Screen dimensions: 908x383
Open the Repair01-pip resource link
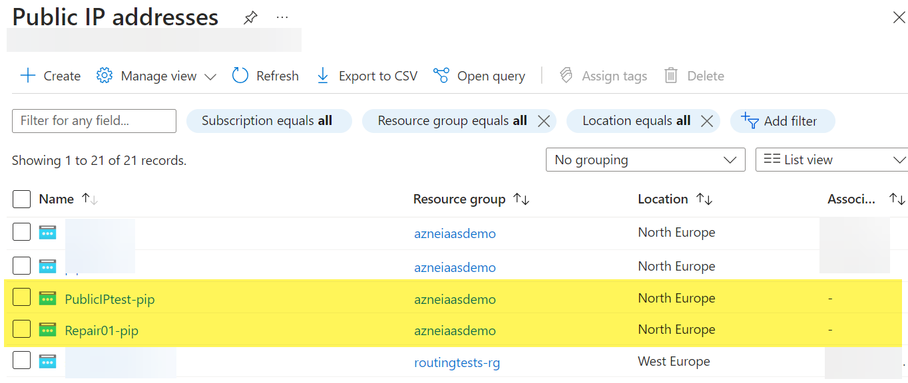(x=102, y=330)
